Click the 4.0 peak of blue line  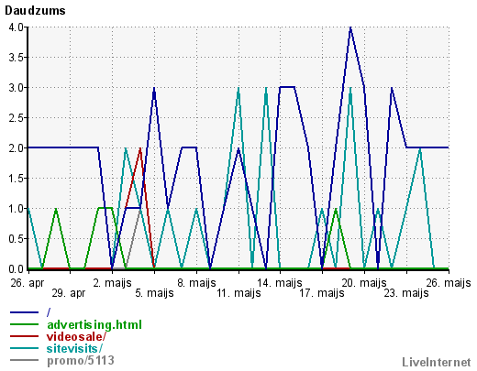(350, 27)
